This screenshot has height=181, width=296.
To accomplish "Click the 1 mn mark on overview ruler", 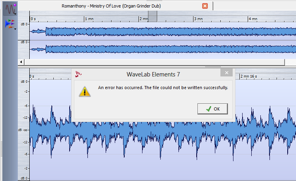I will (89, 19).
